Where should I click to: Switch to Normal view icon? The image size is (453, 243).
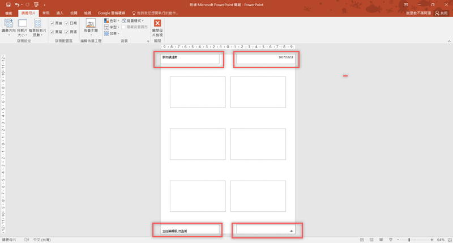(x=362, y=240)
